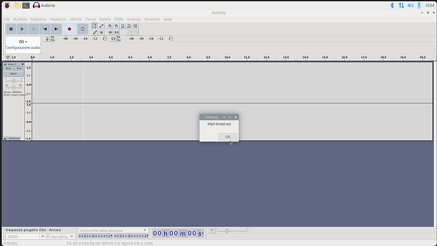437x246 pixels.
Task: Adjust the track gain slider
Action: [14, 81]
